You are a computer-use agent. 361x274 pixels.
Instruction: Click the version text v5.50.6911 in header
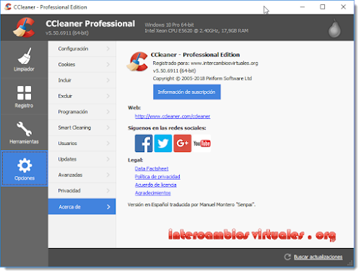coord(67,33)
